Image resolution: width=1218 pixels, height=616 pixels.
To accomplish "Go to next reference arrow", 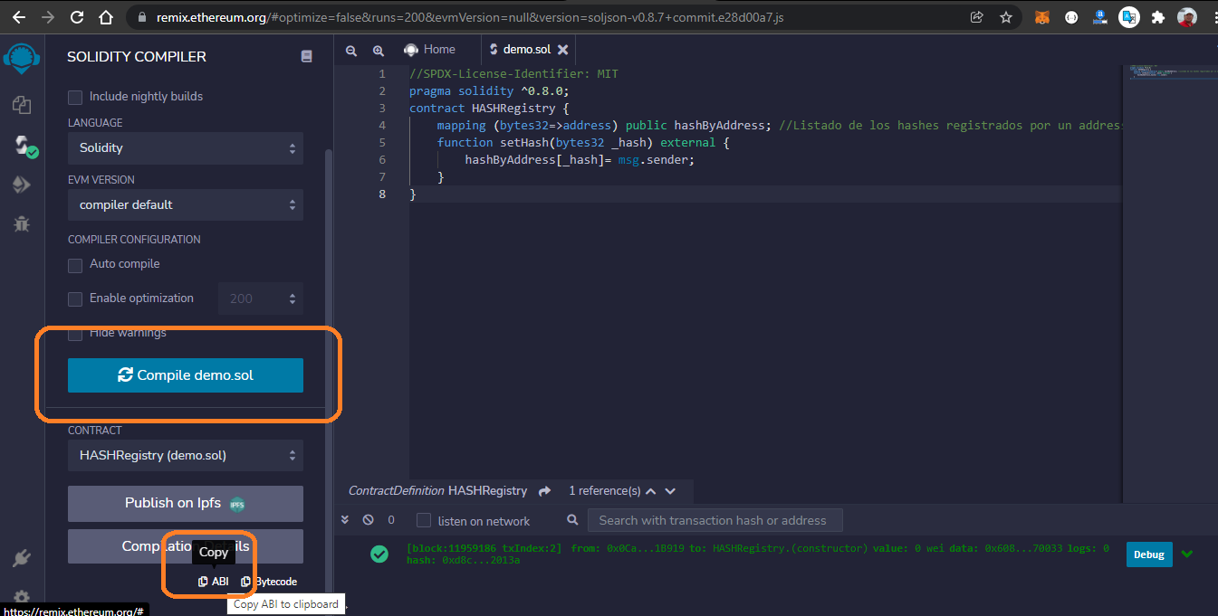I will [670, 491].
